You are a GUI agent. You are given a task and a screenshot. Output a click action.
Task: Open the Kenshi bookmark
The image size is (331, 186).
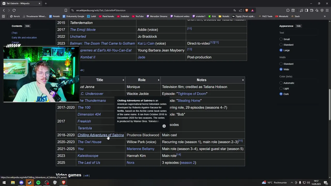point(15,16)
